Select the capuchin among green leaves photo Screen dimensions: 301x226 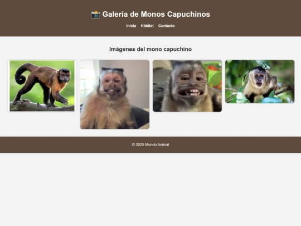pyautogui.click(x=260, y=81)
